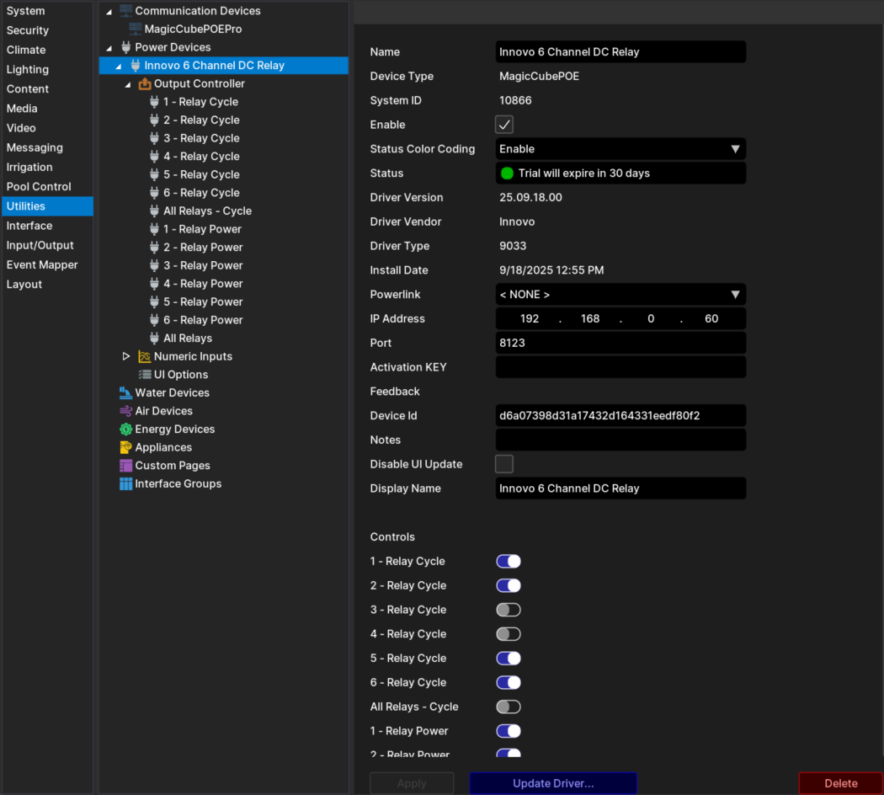
Task: Open the Lighting category in sidebar
Action: (28, 70)
